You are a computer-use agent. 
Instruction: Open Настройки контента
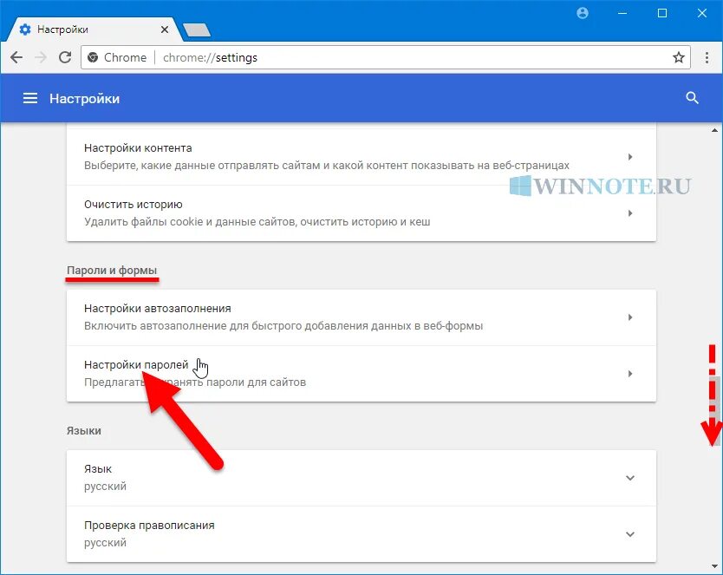click(361, 157)
